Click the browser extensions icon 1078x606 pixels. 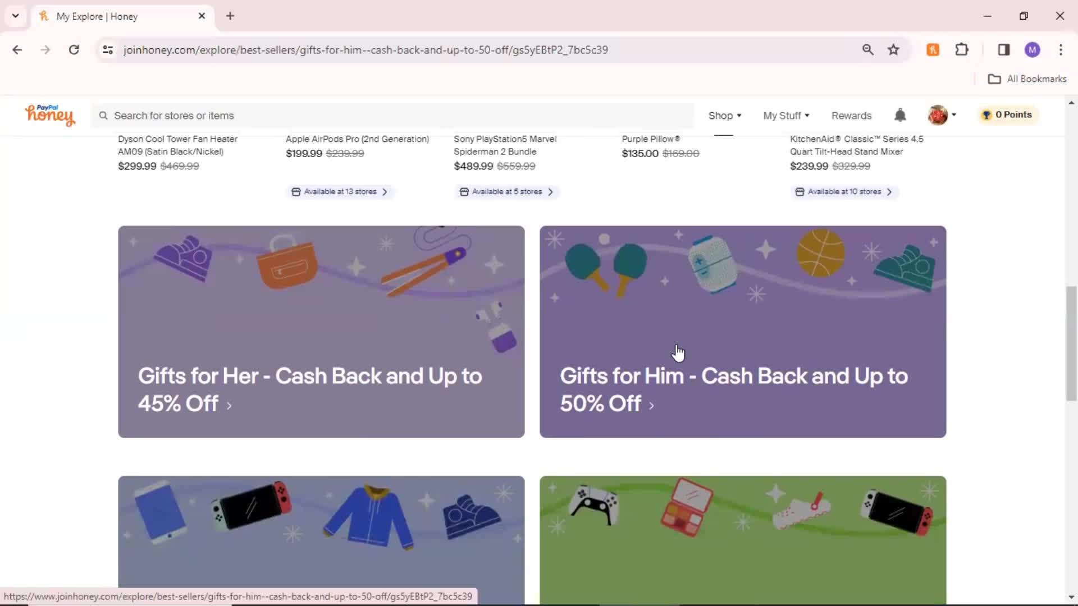pyautogui.click(x=962, y=49)
